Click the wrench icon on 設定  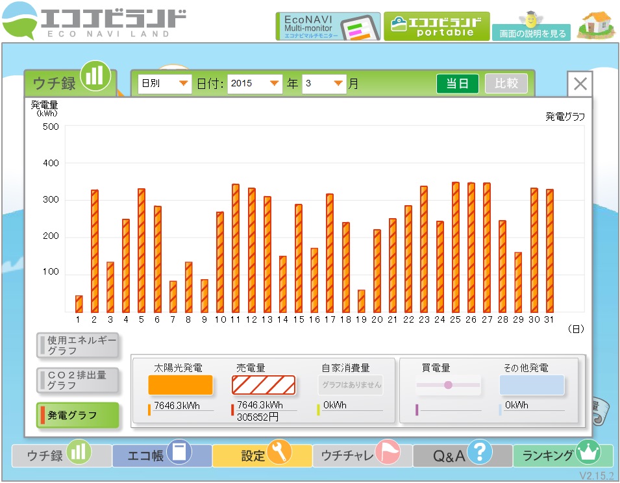pos(279,452)
